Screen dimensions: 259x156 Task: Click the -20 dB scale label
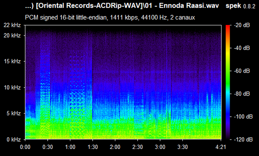(x=242, y=25)
